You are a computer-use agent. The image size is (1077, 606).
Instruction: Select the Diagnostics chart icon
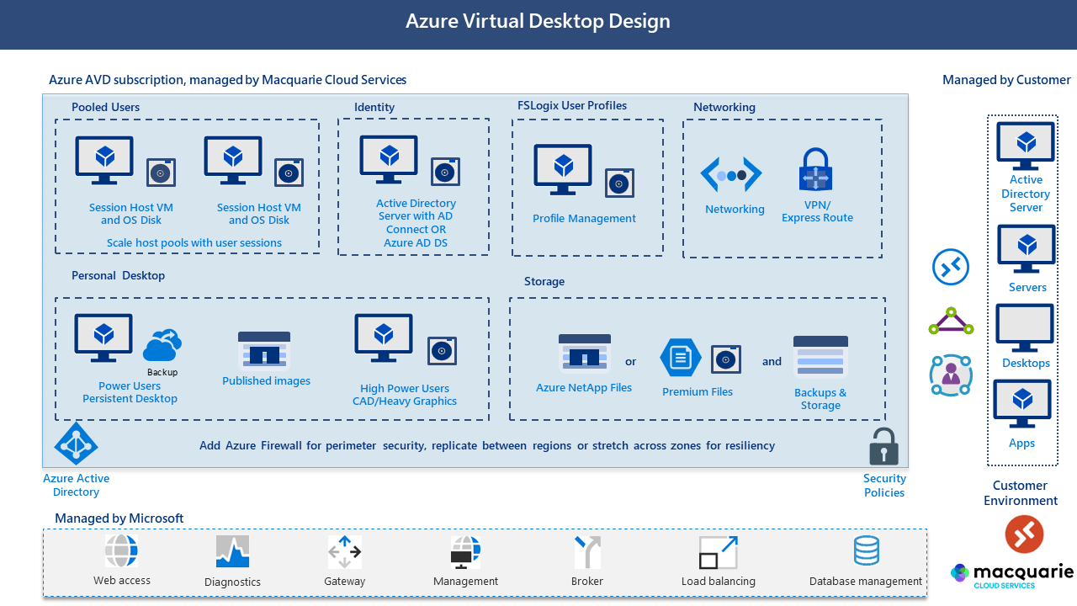232,550
